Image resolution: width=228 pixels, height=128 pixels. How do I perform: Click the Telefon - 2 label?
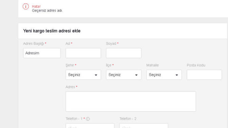coord(128,119)
